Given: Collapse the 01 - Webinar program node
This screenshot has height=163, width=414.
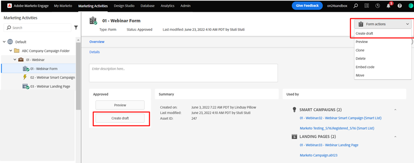Looking at the screenshot, I should pos(15,60).
